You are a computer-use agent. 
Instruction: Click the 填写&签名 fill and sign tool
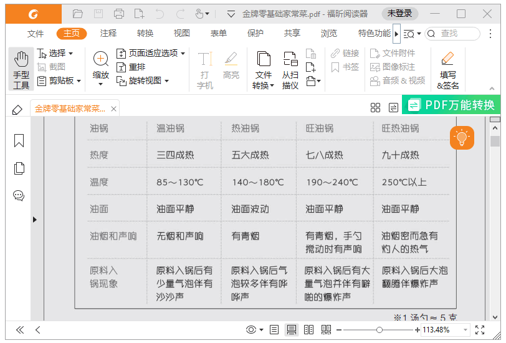point(448,70)
